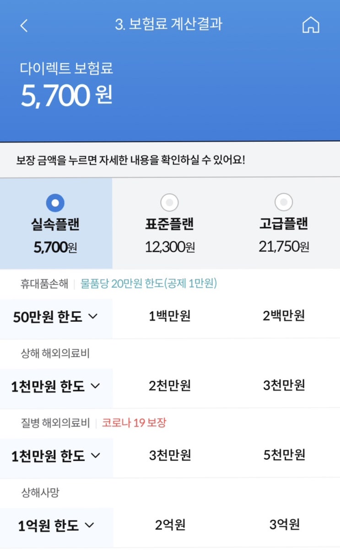Expand 1천만원 한도 under 상해 해외의료비
This screenshot has height=550, width=340.
pyautogui.click(x=56, y=386)
